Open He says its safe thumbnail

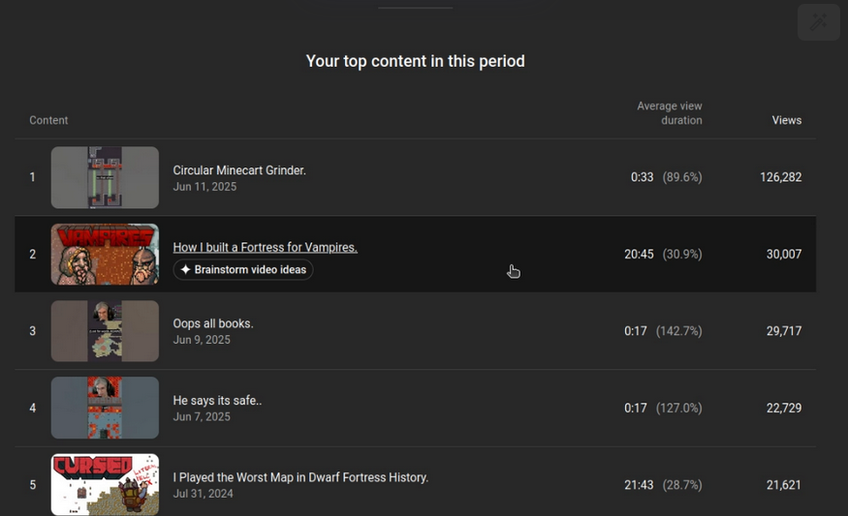pos(105,408)
